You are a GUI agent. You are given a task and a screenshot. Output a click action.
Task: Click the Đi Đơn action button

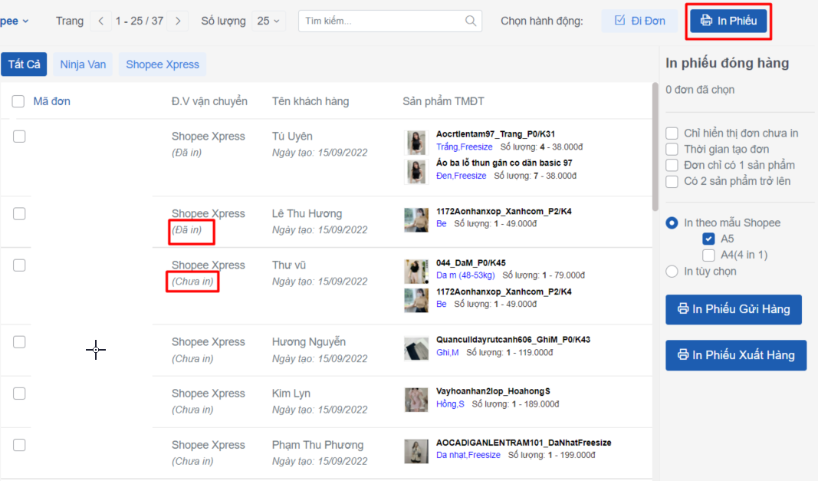pyautogui.click(x=639, y=21)
